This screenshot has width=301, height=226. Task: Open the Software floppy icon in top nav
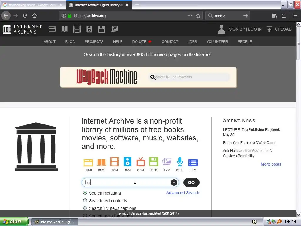tap(101, 29)
